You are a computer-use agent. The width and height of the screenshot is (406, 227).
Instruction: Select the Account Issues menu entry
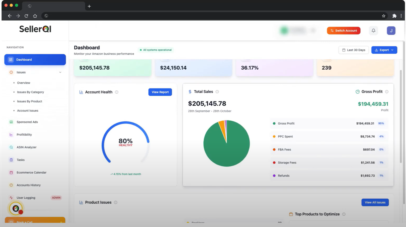27,111
